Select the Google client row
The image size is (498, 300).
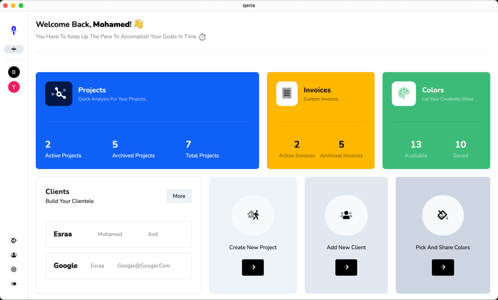[x=119, y=266]
